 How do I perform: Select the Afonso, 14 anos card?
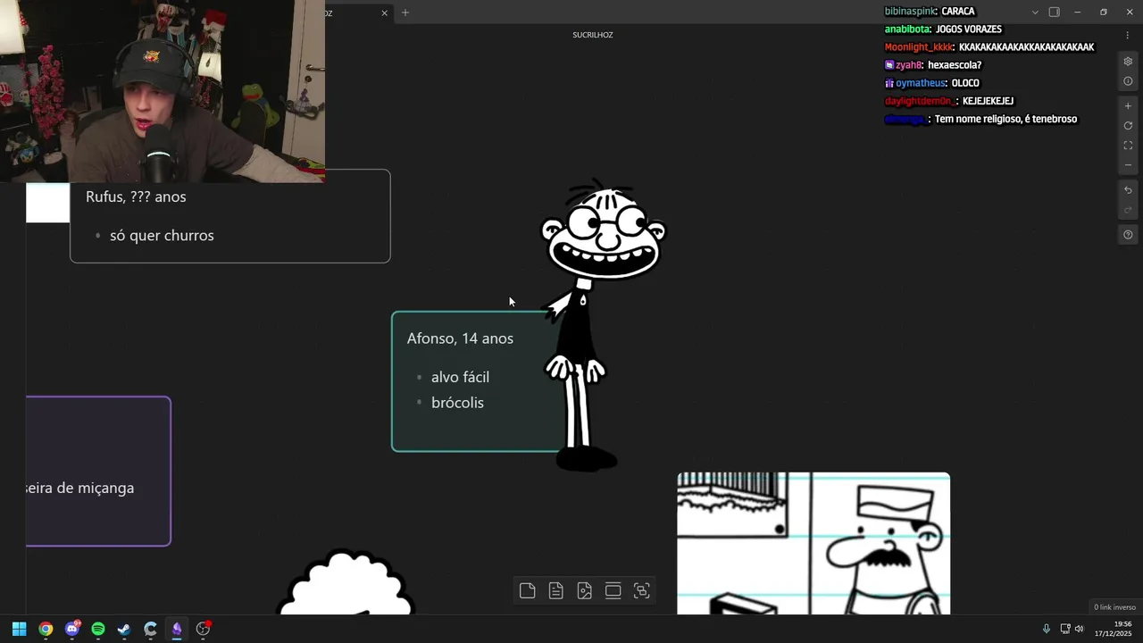[x=474, y=381]
